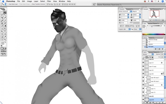Open the font size dropdown
This screenshot has height=104, width=166.
click(128, 15)
